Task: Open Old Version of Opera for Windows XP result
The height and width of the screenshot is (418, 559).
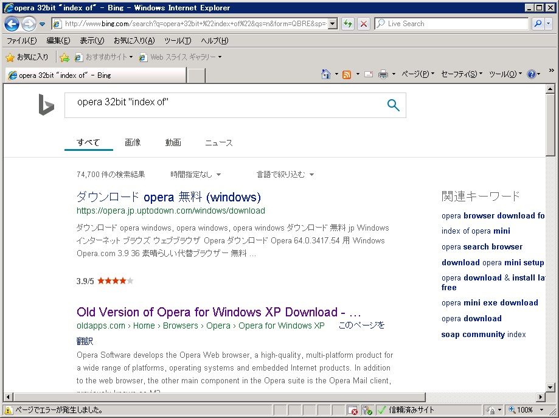Action: [x=218, y=312]
